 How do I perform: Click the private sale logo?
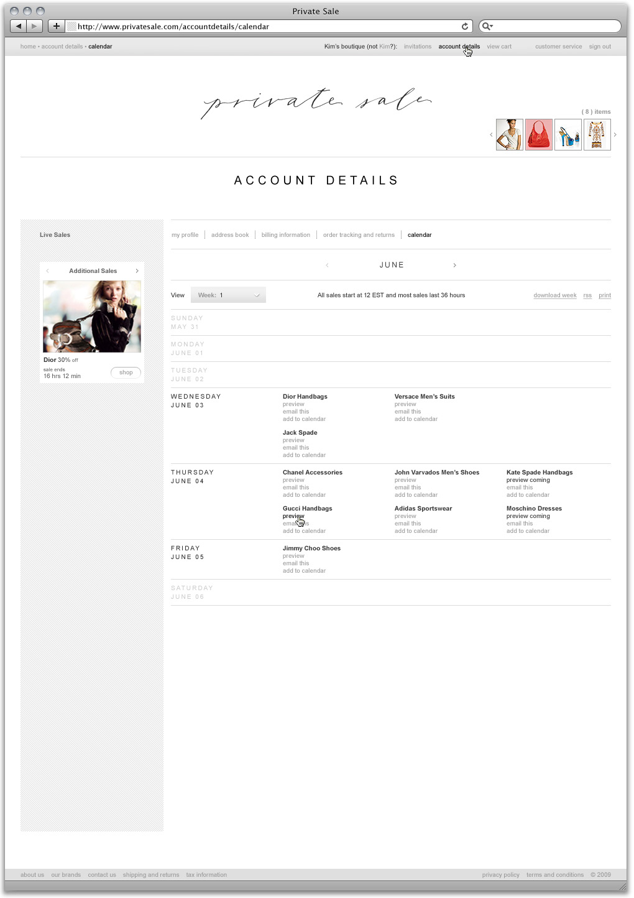pyautogui.click(x=316, y=102)
